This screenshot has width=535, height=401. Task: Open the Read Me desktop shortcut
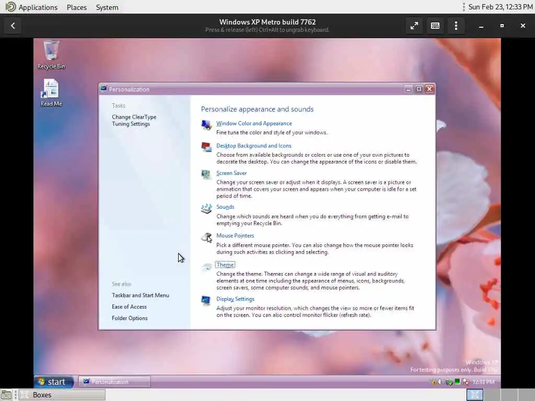[x=51, y=93]
